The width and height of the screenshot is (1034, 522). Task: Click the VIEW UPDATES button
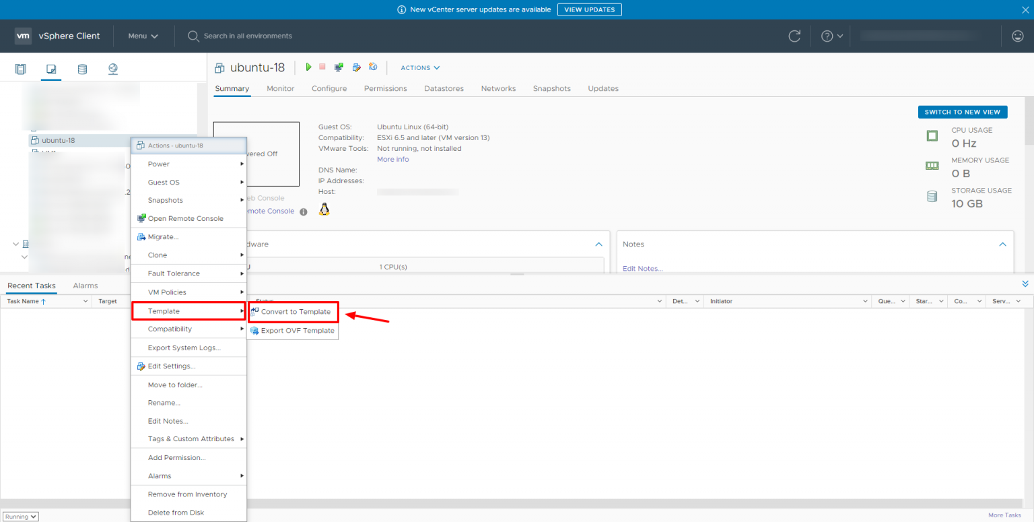click(589, 9)
